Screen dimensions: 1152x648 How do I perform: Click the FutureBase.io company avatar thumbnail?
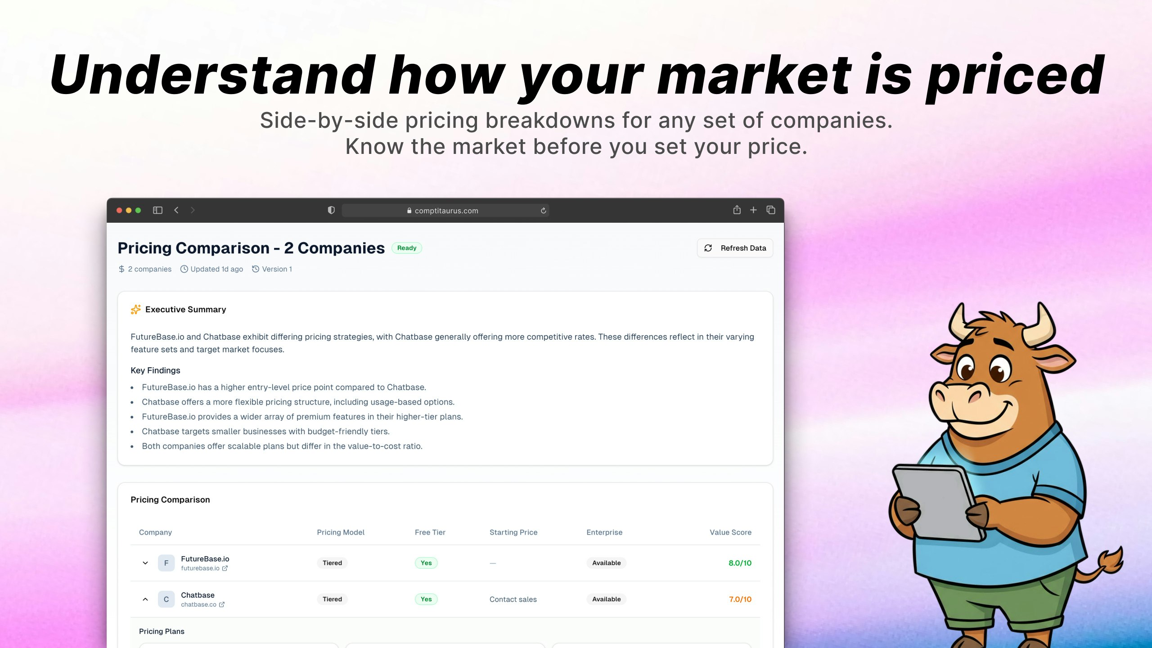point(166,562)
